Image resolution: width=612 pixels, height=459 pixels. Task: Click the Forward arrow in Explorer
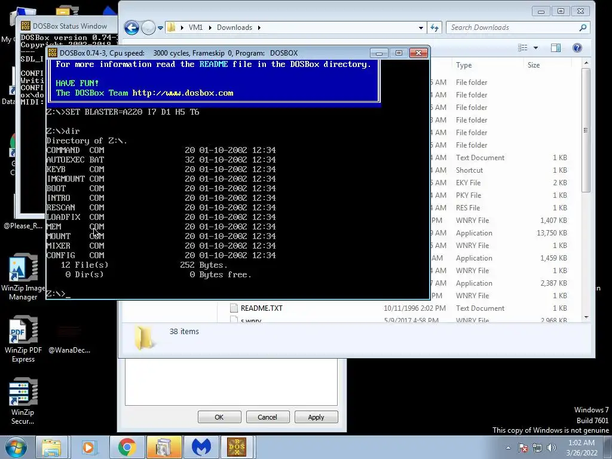[x=148, y=27]
